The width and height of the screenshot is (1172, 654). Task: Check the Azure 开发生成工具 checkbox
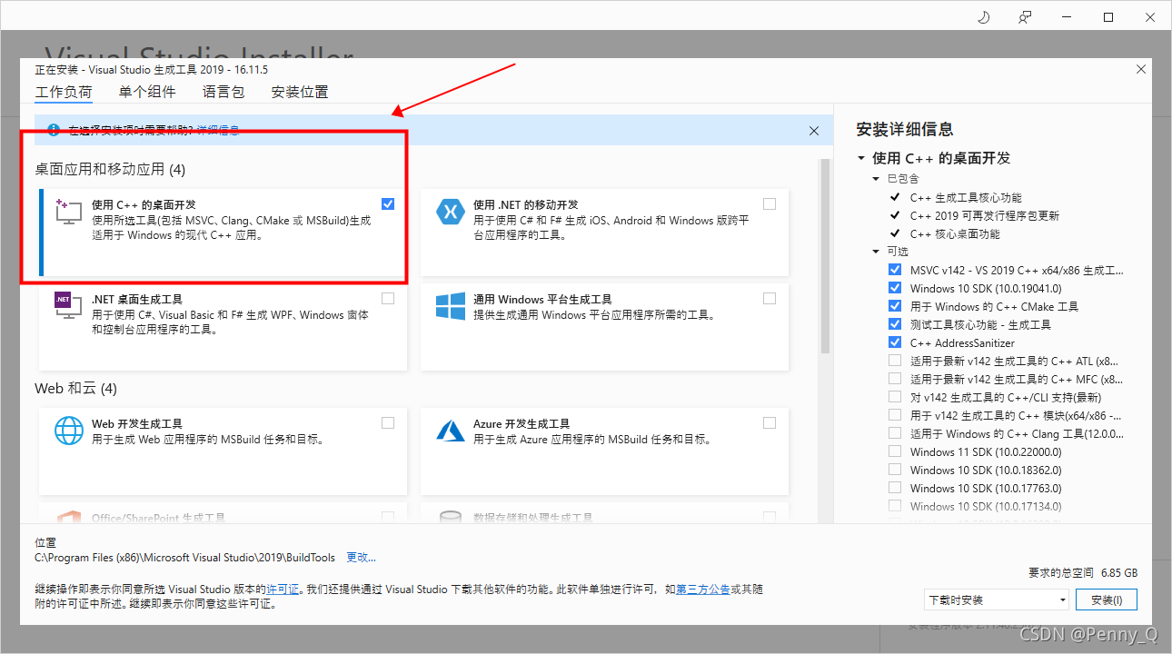tap(770, 422)
